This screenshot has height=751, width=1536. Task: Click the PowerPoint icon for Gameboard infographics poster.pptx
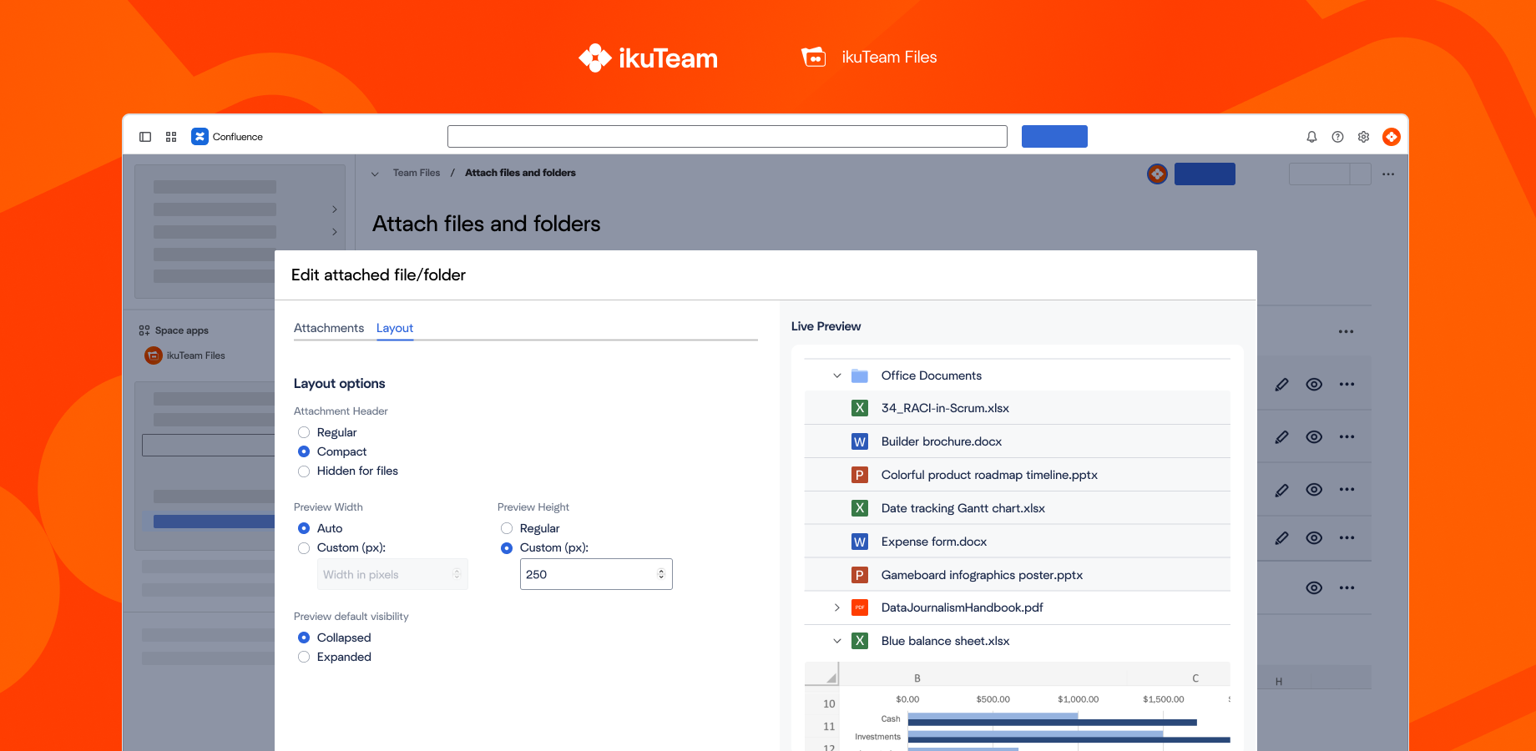coord(860,574)
